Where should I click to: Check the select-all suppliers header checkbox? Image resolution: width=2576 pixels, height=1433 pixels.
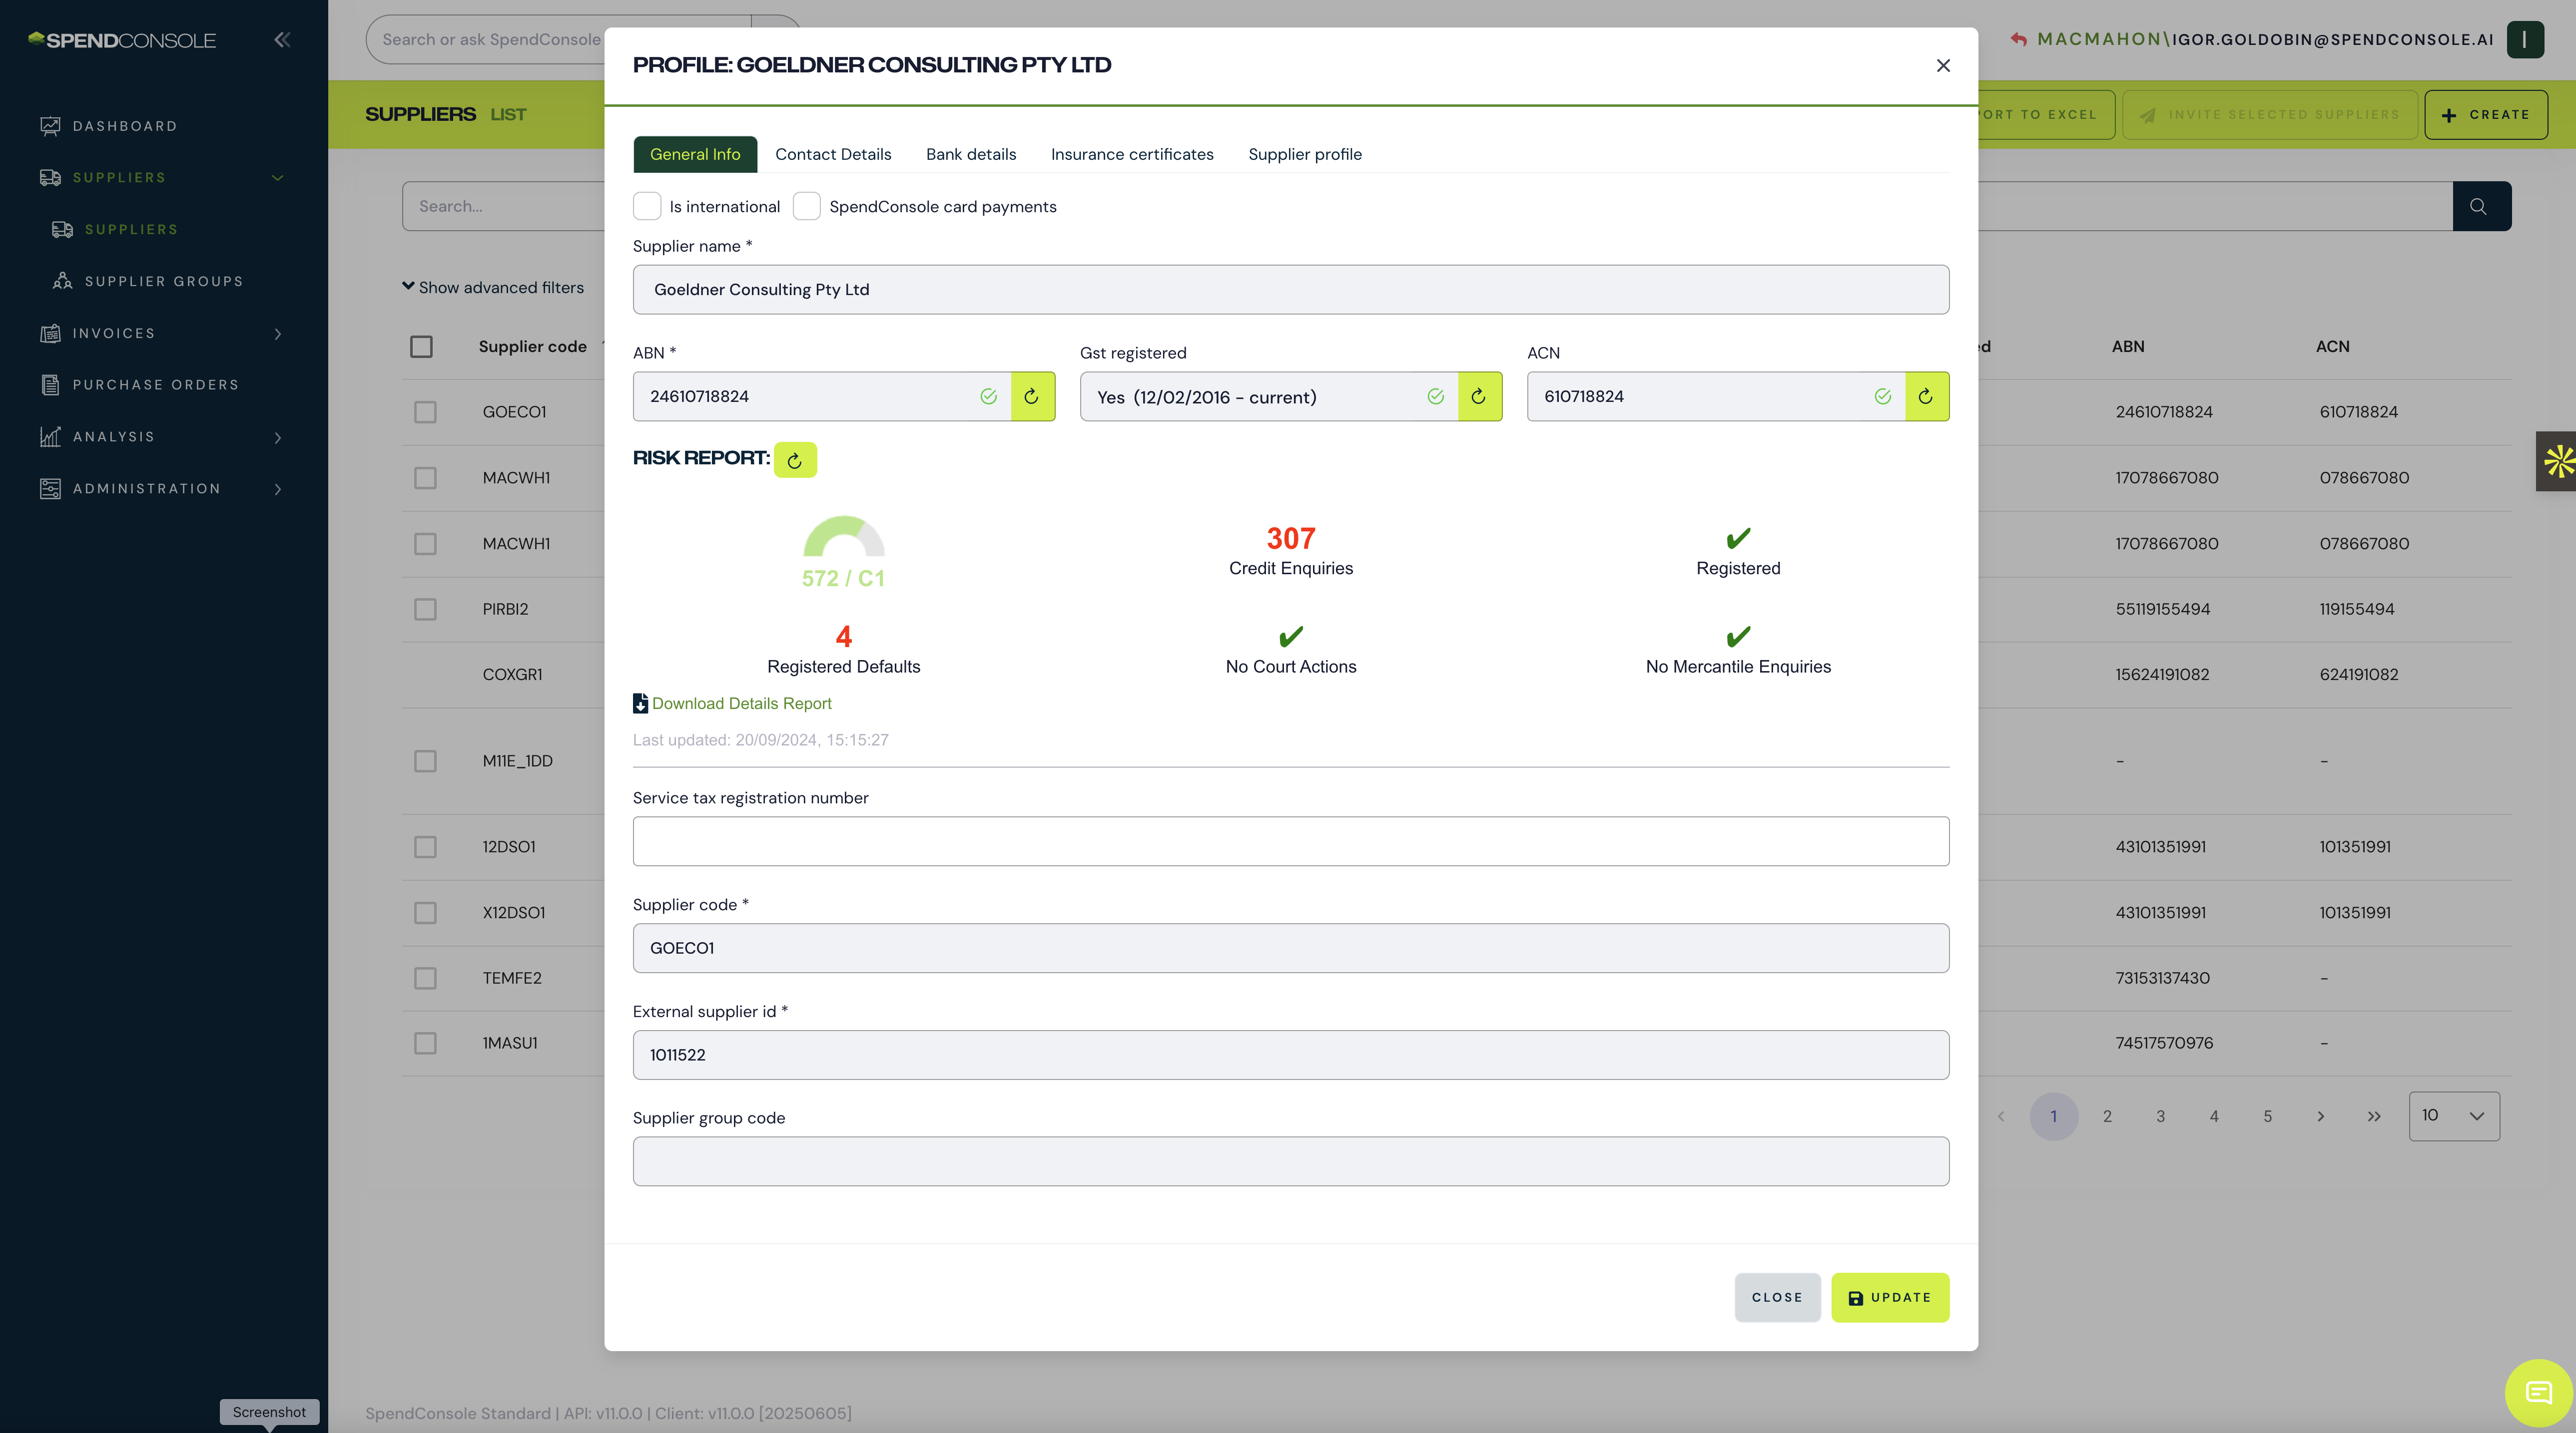[x=421, y=346]
